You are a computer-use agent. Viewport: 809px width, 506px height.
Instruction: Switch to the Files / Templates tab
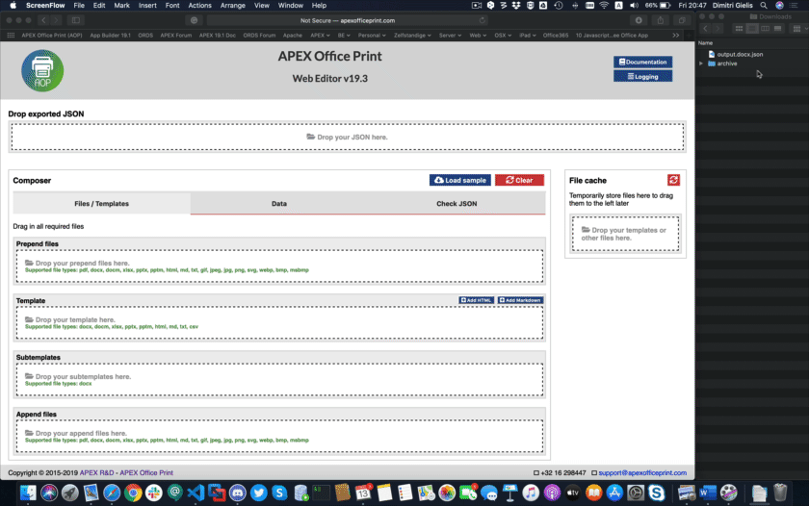pyautogui.click(x=102, y=204)
